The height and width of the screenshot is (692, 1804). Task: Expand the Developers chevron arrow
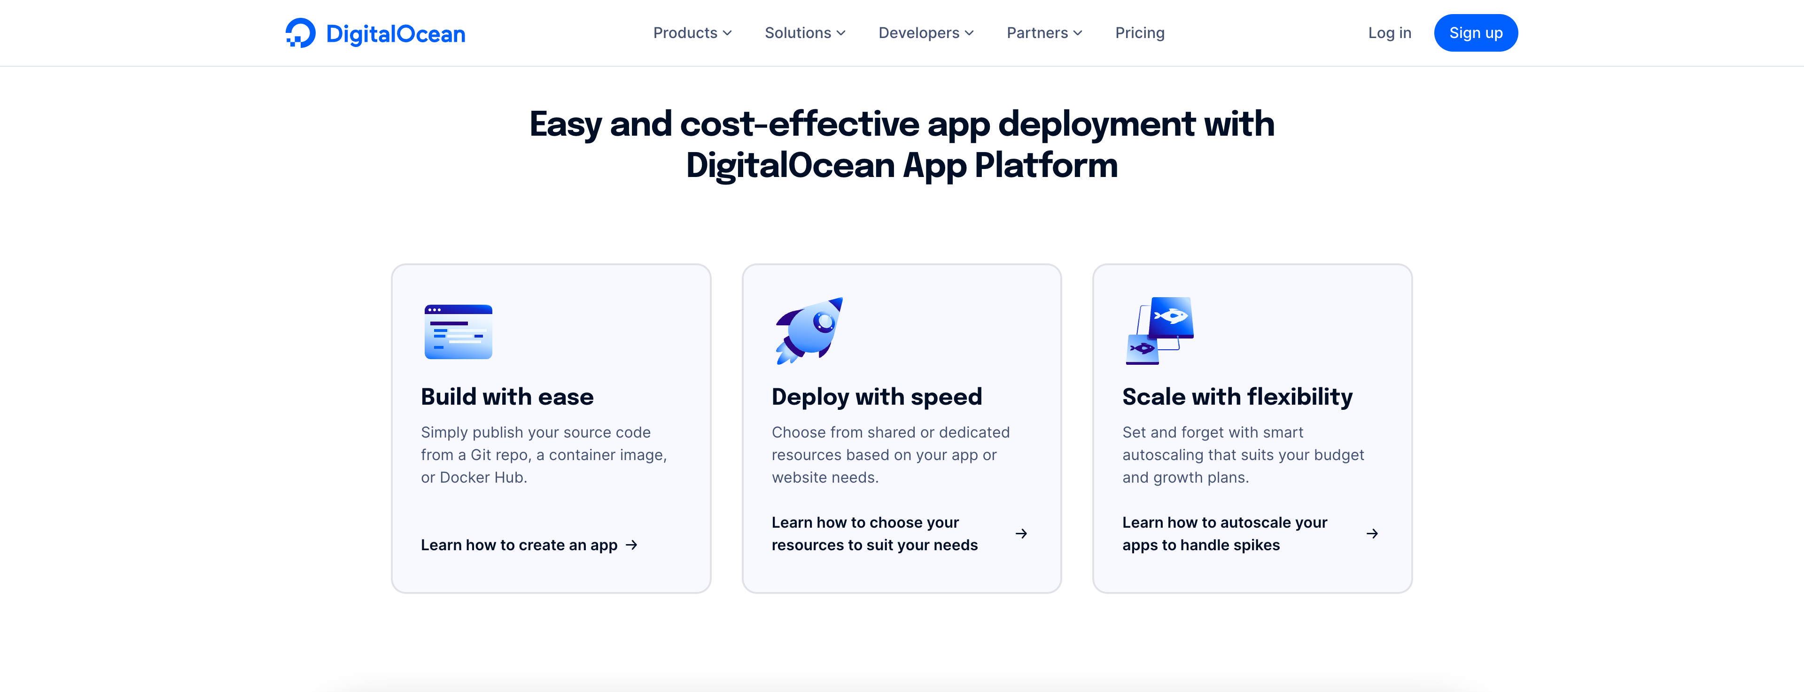point(969,34)
